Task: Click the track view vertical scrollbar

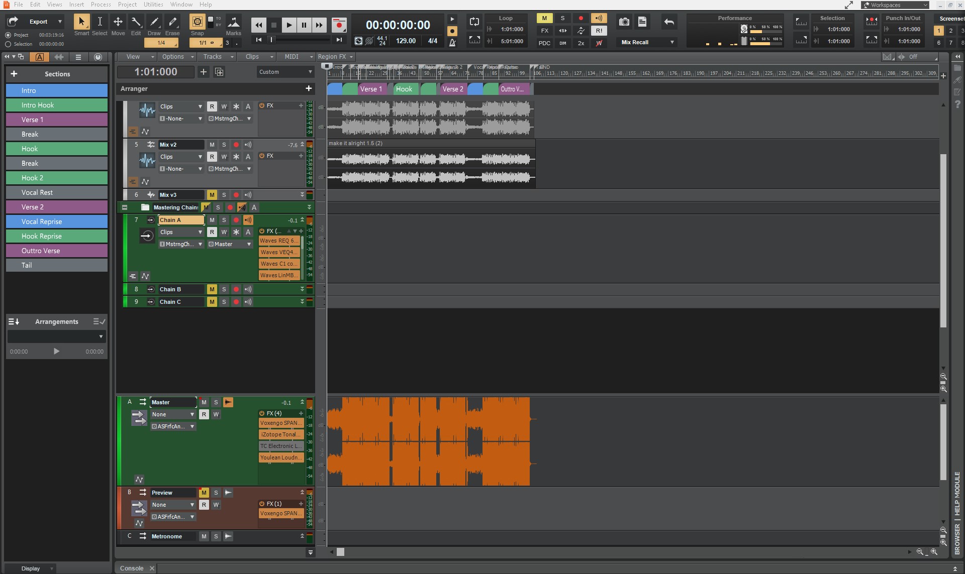Action: (x=943, y=241)
